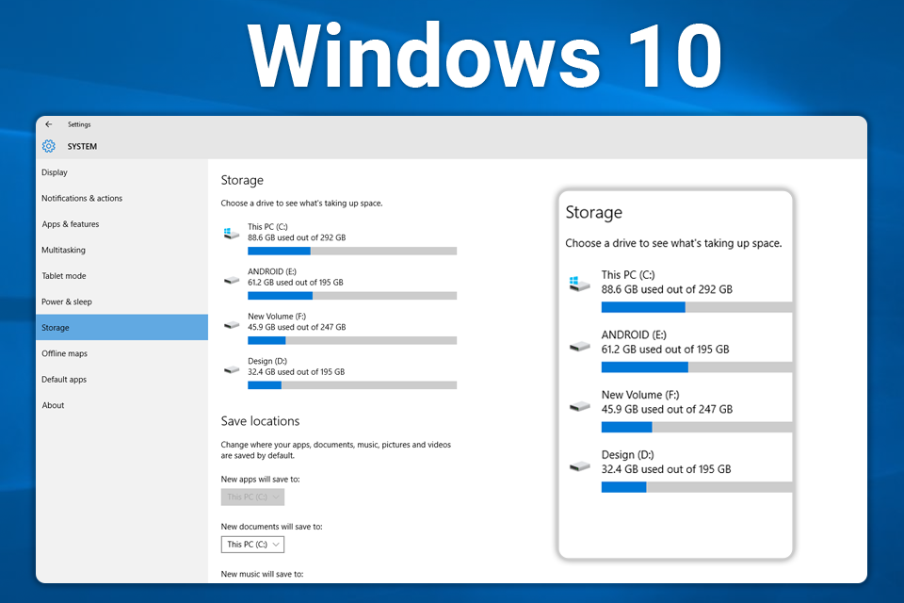Select Power & sleep
Screen dimensions: 904x603
pyautogui.click(x=121, y=301)
